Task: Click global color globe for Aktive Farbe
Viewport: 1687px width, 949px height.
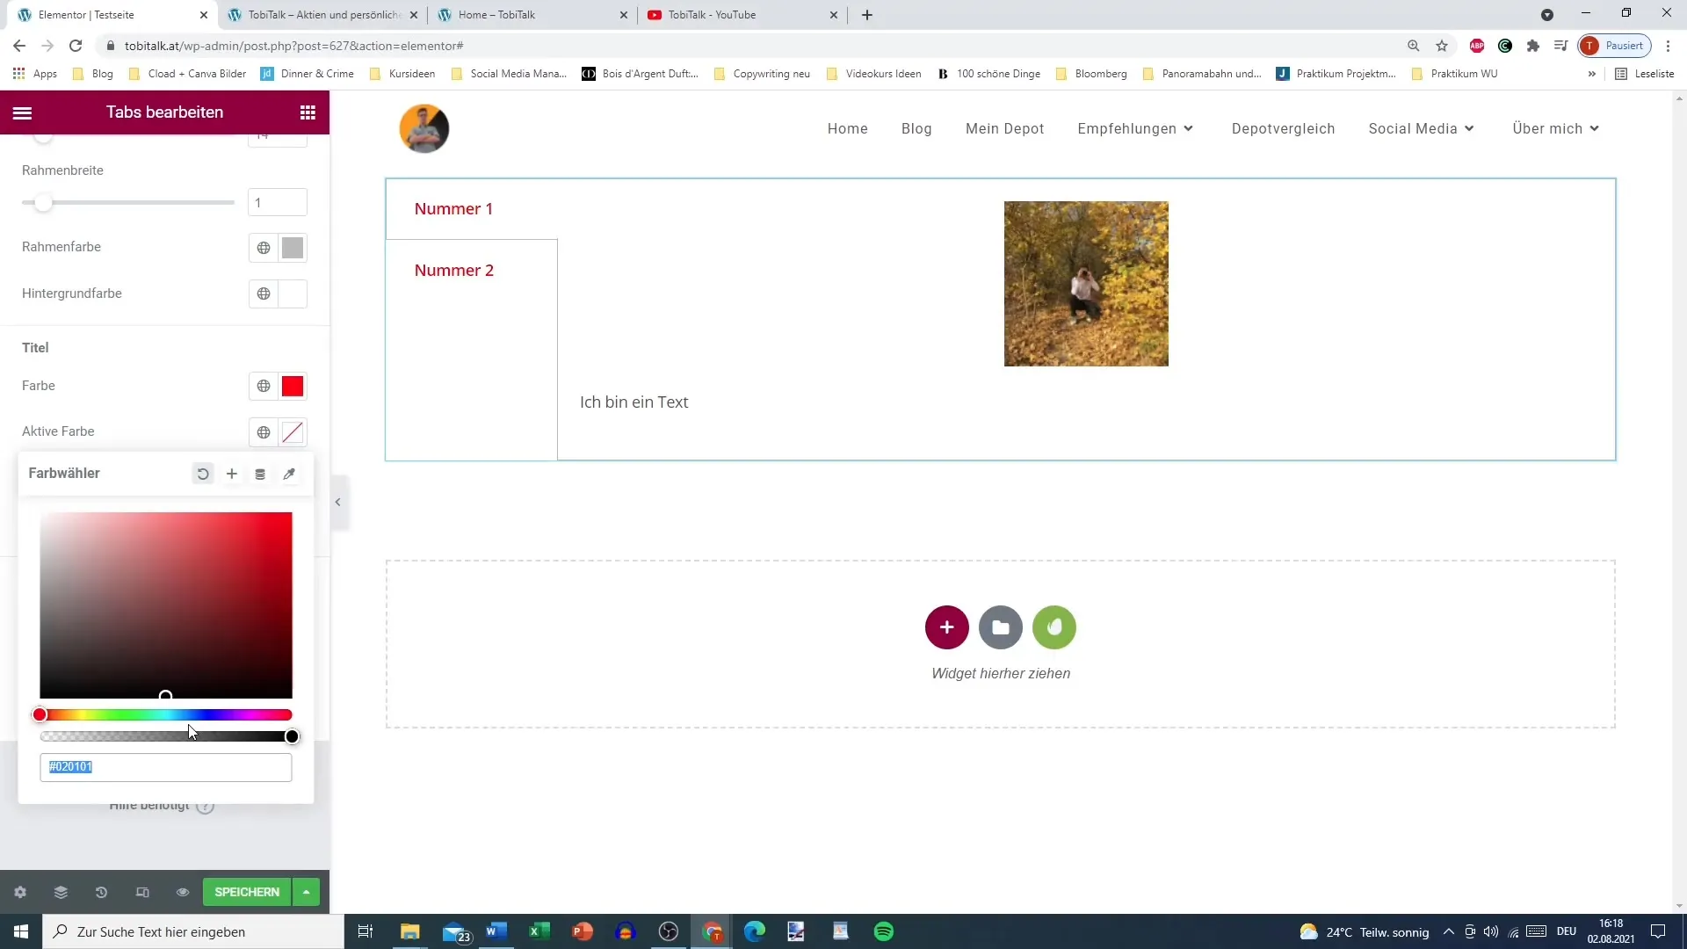Action: pyautogui.click(x=264, y=432)
